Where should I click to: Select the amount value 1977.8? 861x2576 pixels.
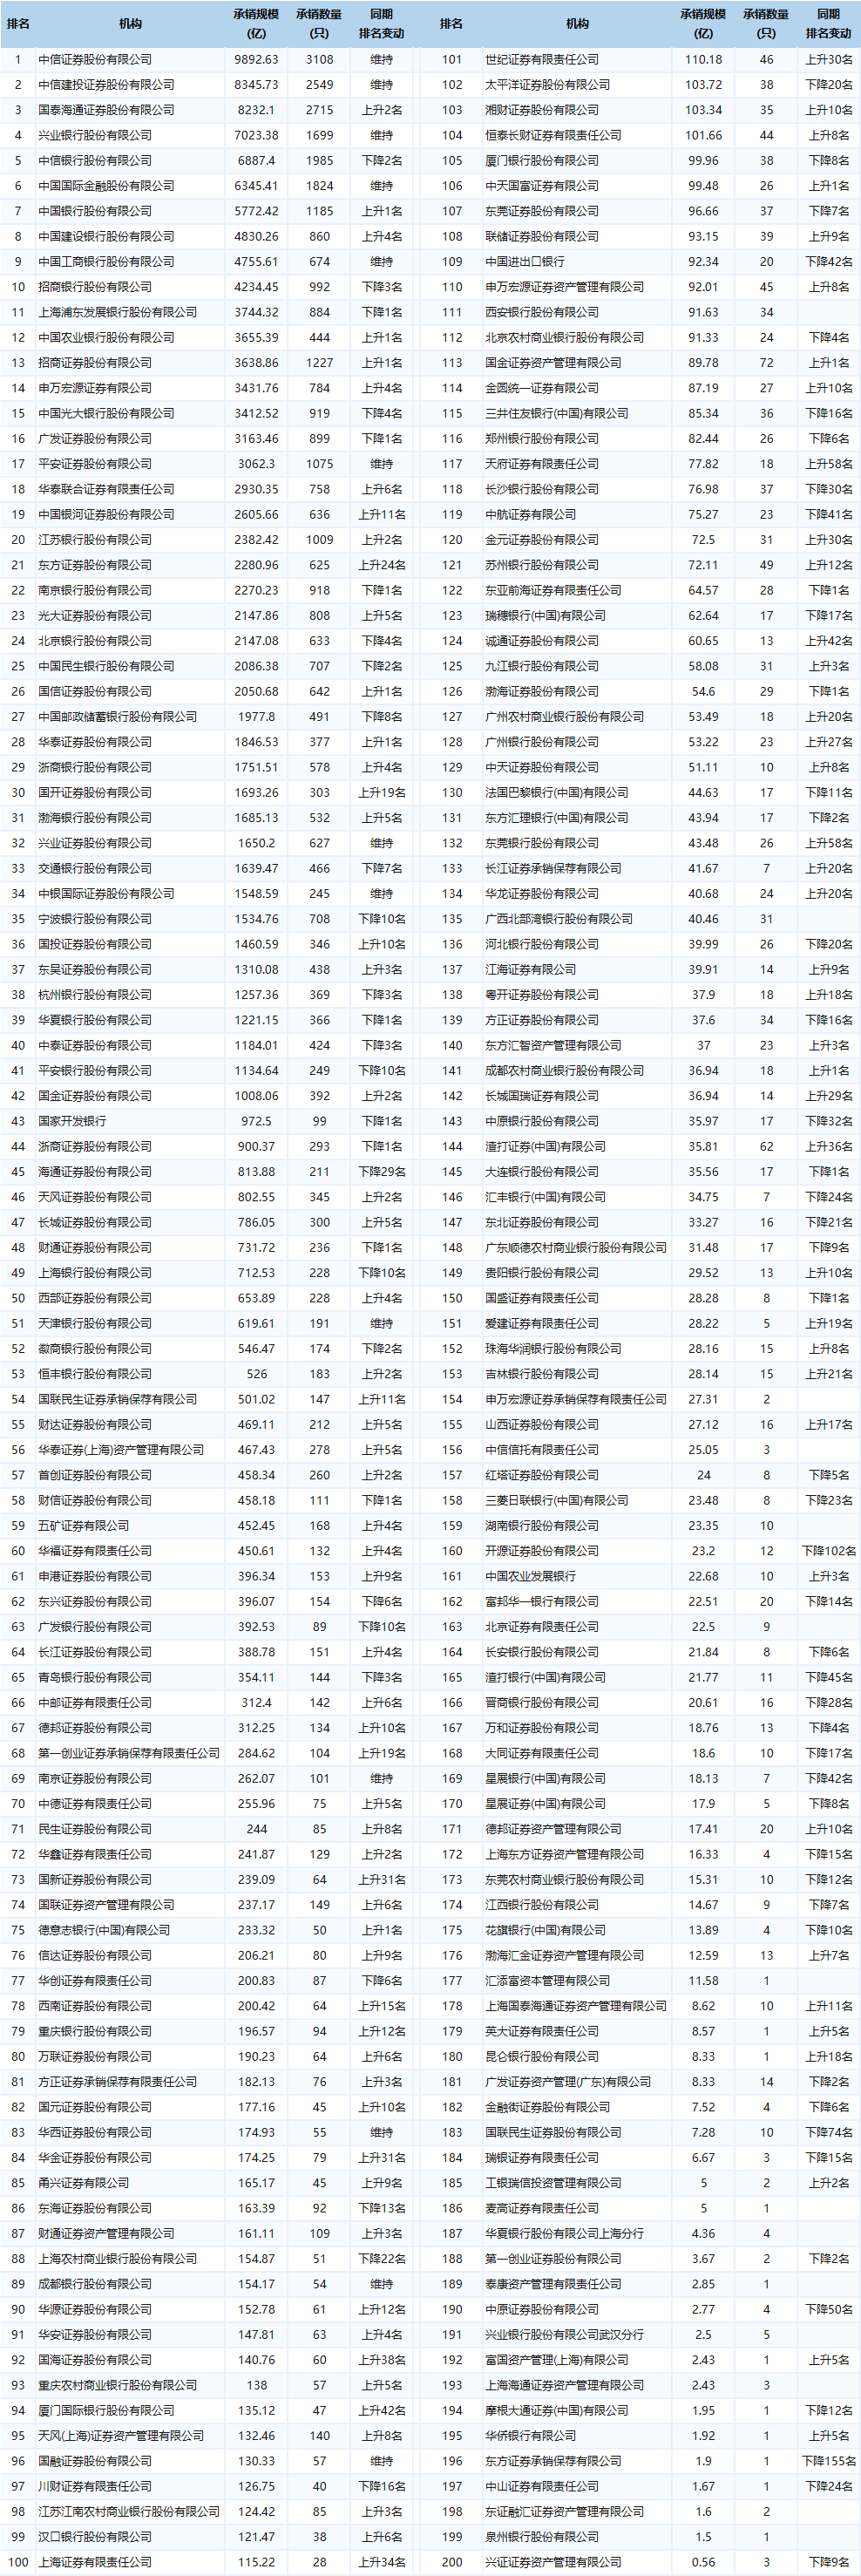[256, 716]
